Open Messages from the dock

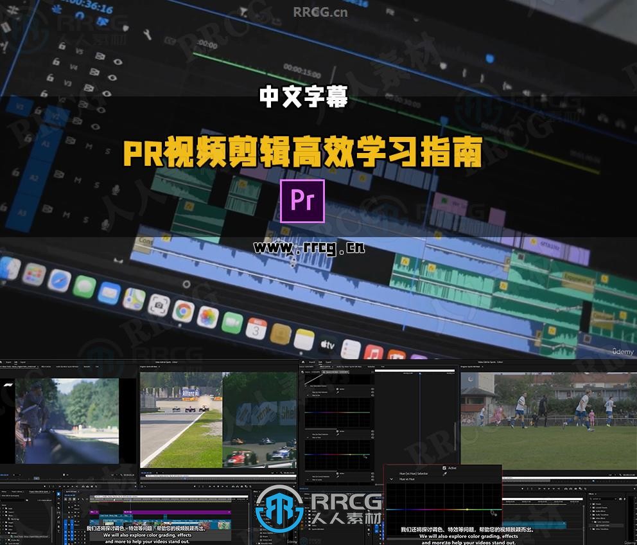85,287
